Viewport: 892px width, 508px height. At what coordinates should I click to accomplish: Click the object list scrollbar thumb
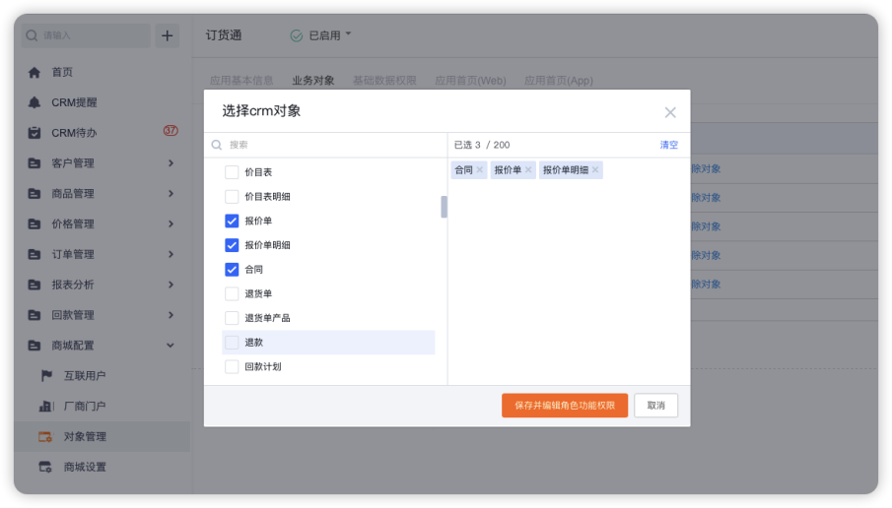tap(444, 207)
